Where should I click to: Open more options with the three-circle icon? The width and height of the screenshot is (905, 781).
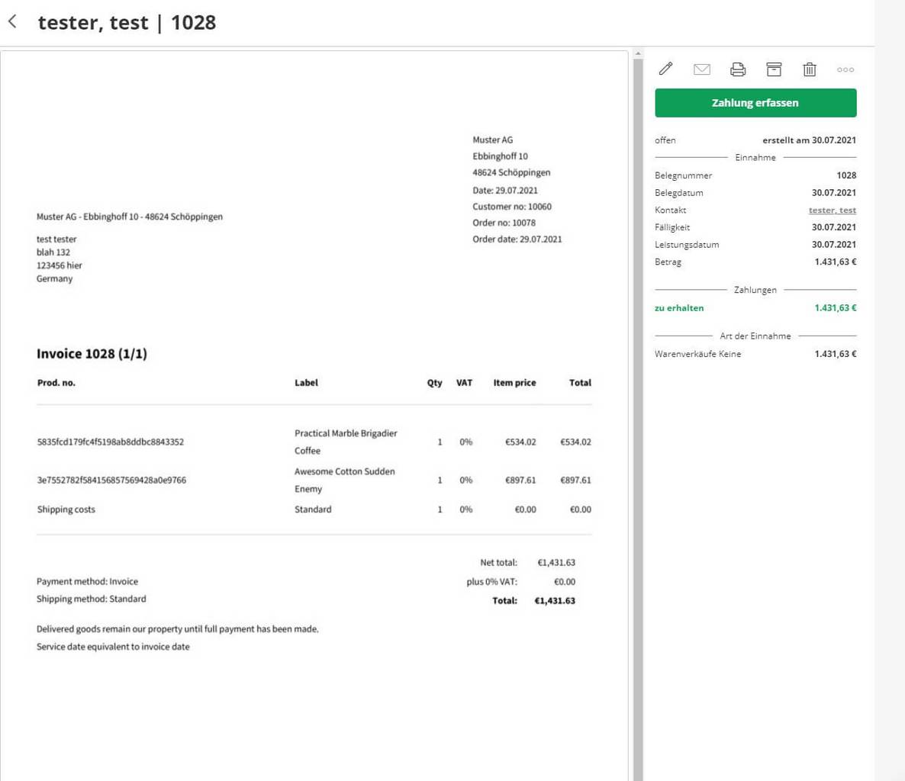coord(845,69)
